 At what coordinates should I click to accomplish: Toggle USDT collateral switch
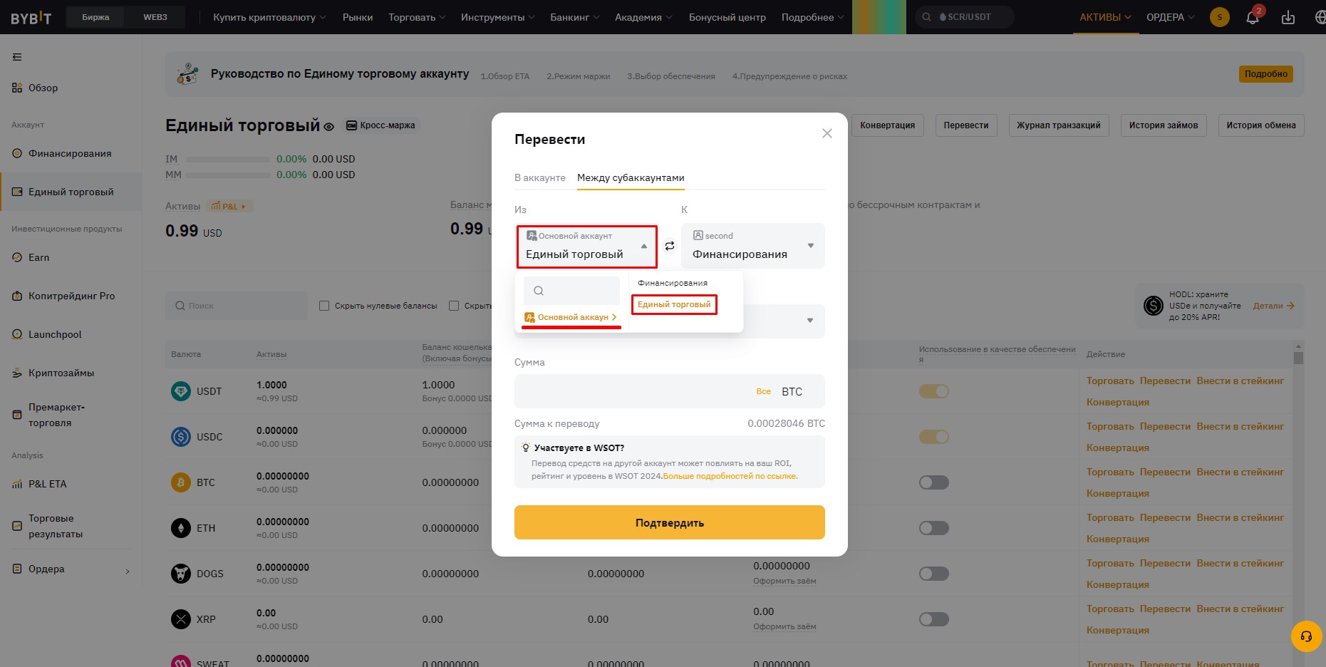coord(933,391)
